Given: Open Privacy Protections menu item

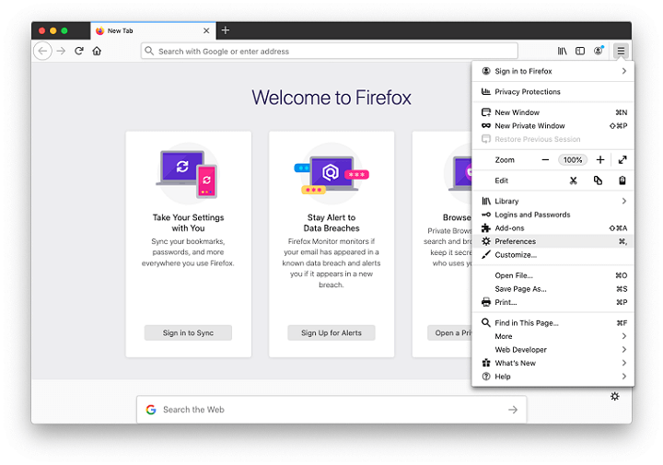Looking at the screenshot, I should [x=553, y=92].
